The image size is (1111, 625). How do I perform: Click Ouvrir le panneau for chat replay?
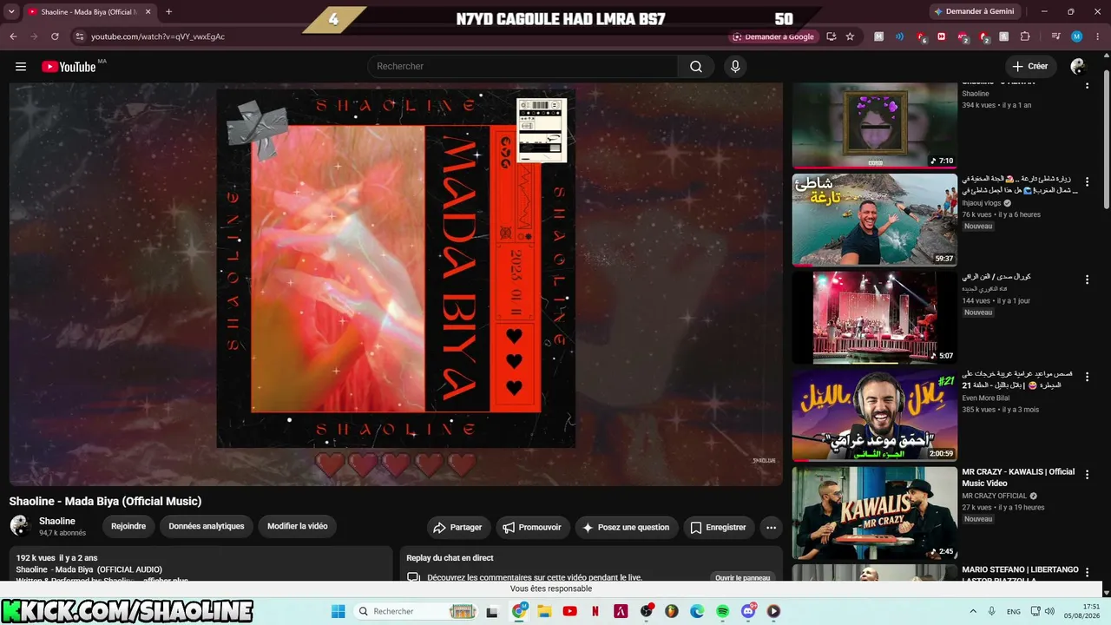pyautogui.click(x=743, y=577)
